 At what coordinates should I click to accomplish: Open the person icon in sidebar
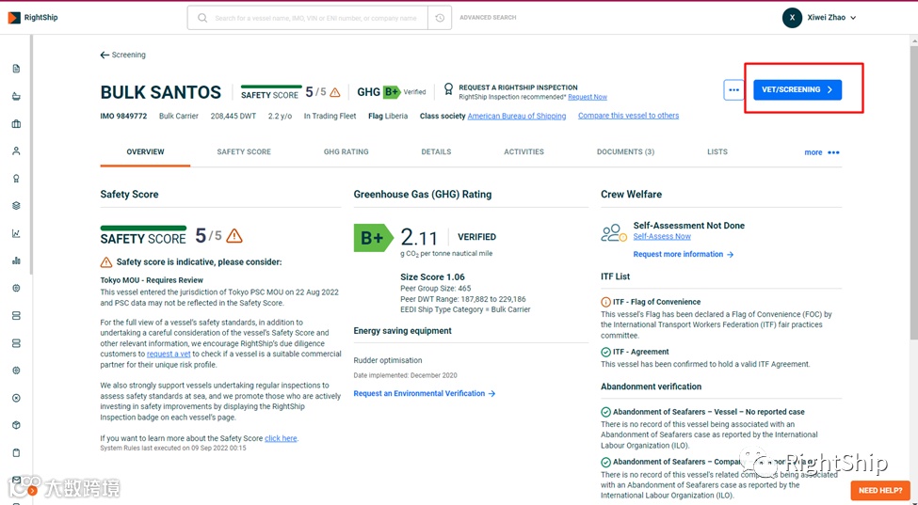click(x=16, y=150)
